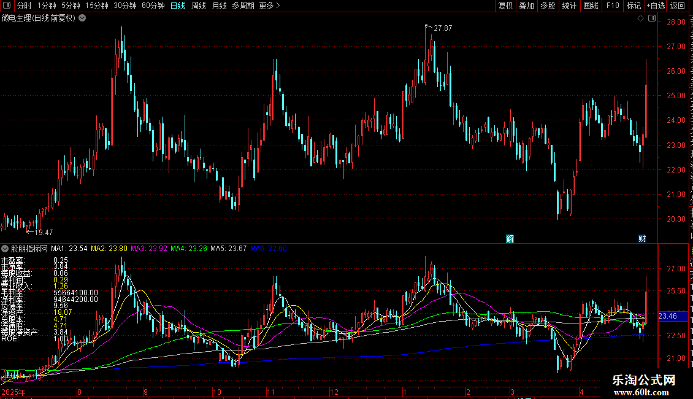Click the 19.47 low price label
This screenshot has width=693, height=399.
tap(44, 233)
